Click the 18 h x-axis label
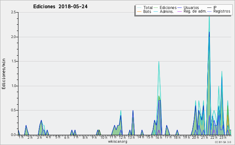 (177, 137)
